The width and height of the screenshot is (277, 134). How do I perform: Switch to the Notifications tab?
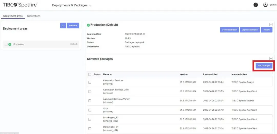point(34,16)
